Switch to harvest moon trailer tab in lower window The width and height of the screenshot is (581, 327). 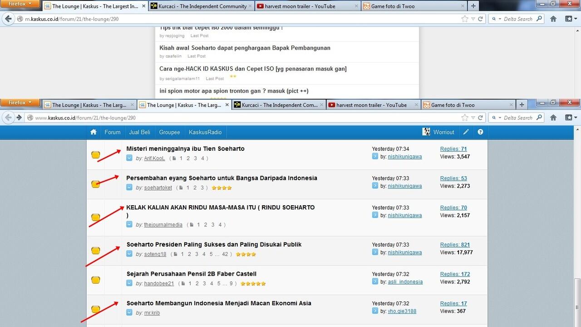pyautogui.click(x=373, y=105)
